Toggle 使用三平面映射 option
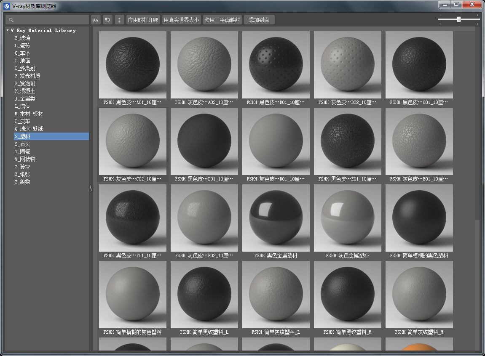The width and height of the screenshot is (485, 356). [x=222, y=20]
